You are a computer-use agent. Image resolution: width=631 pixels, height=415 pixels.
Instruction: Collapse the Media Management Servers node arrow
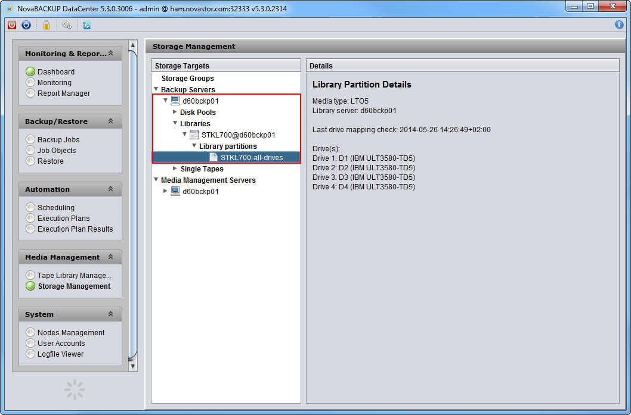pos(156,180)
